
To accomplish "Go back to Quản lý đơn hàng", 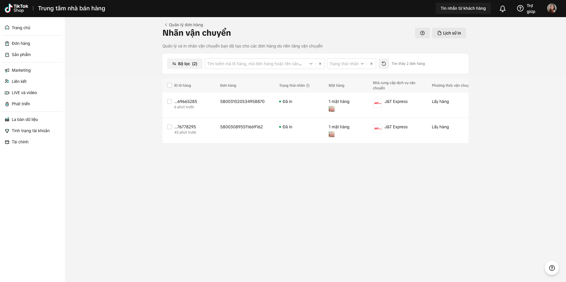I will (184, 25).
